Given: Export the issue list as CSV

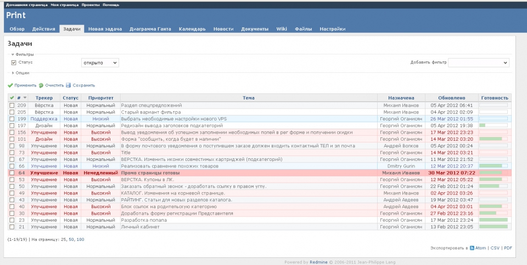Looking at the screenshot, I should (495, 248).
